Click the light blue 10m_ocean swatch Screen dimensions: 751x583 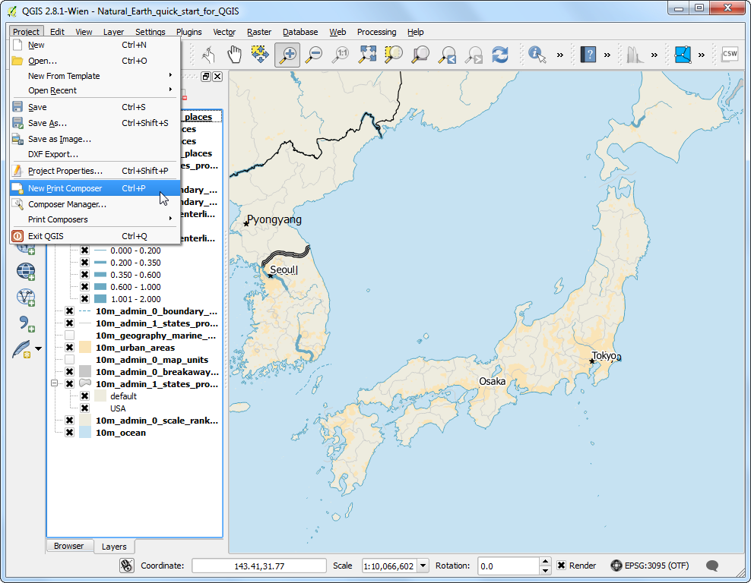click(x=85, y=433)
